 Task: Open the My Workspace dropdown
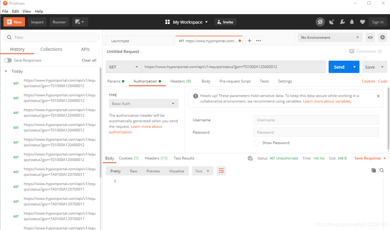pyautogui.click(x=190, y=22)
